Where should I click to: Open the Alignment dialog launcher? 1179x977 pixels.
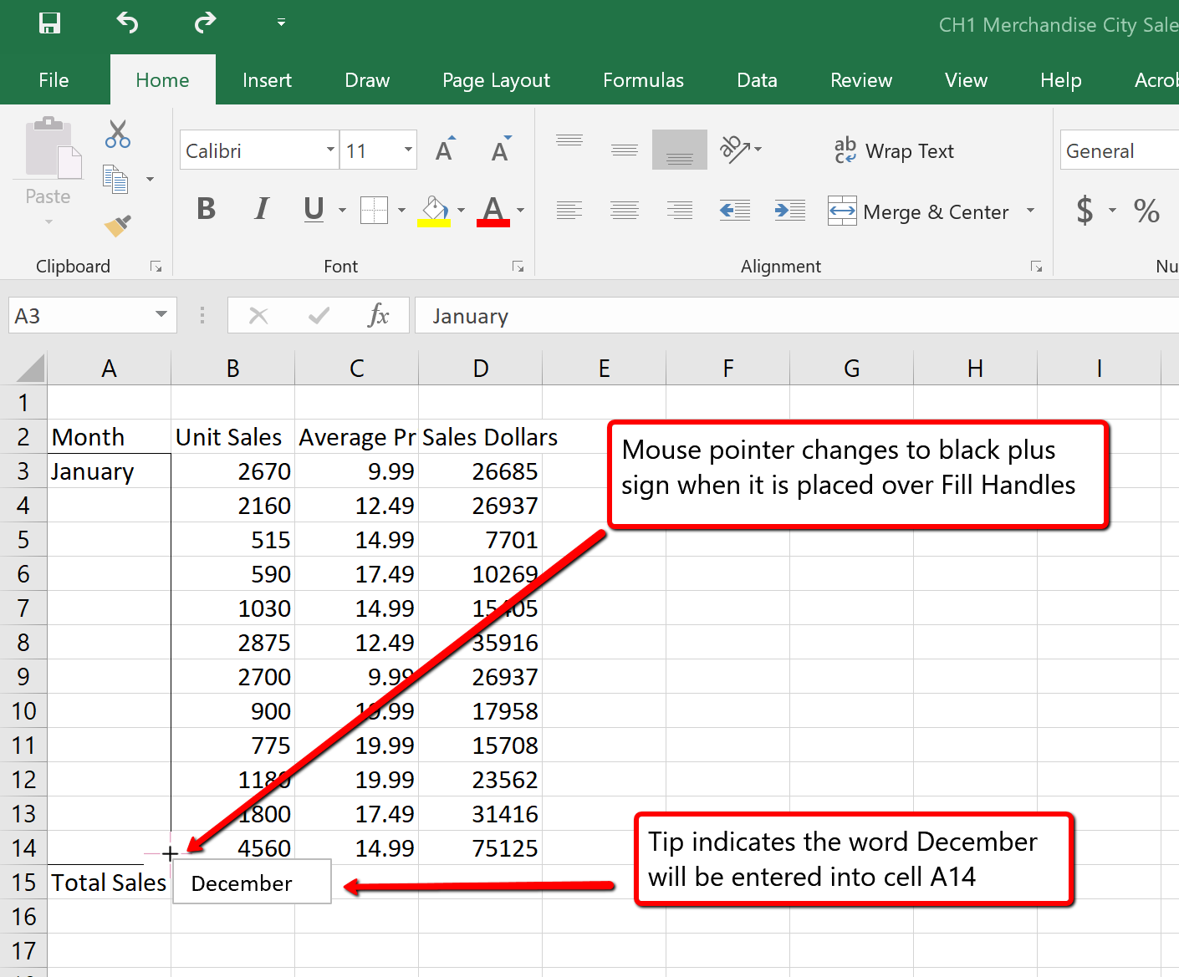point(1037,267)
